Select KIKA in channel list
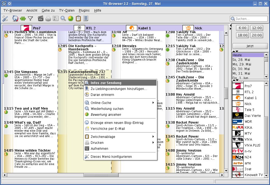Screen dimensions: 270x185 [x=248, y=127]
